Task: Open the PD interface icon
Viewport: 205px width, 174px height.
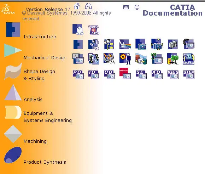Action: [78, 74]
